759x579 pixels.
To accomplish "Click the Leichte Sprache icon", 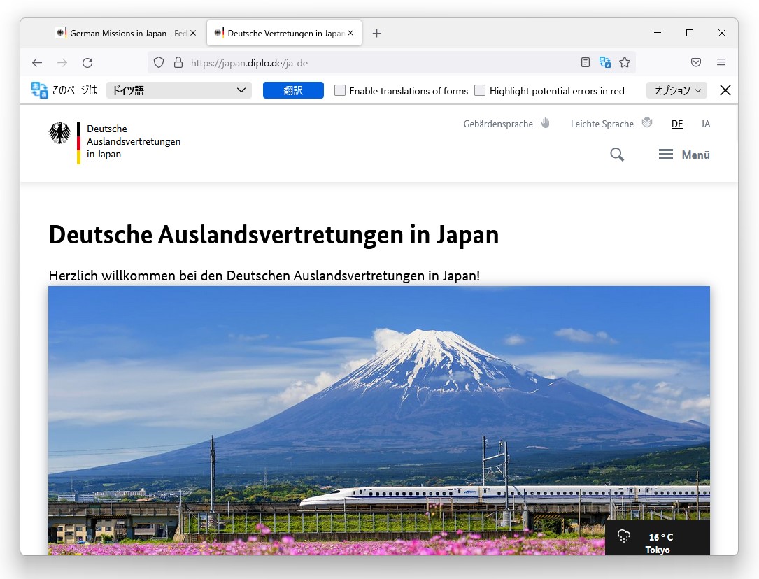I will tap(646, 123).
